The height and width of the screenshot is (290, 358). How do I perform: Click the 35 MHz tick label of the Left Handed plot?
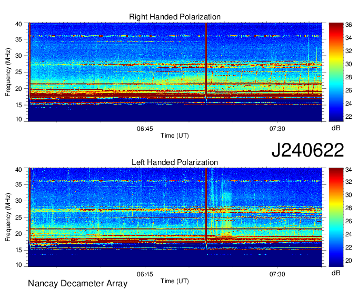pyautogui.click(x=19, y=184)
